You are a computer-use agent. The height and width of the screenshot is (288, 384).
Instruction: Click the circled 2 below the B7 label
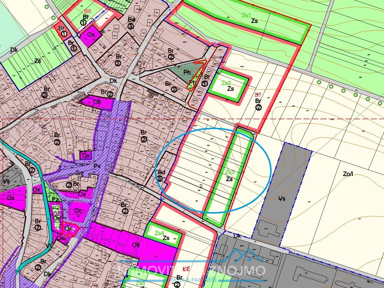(258, 107)
